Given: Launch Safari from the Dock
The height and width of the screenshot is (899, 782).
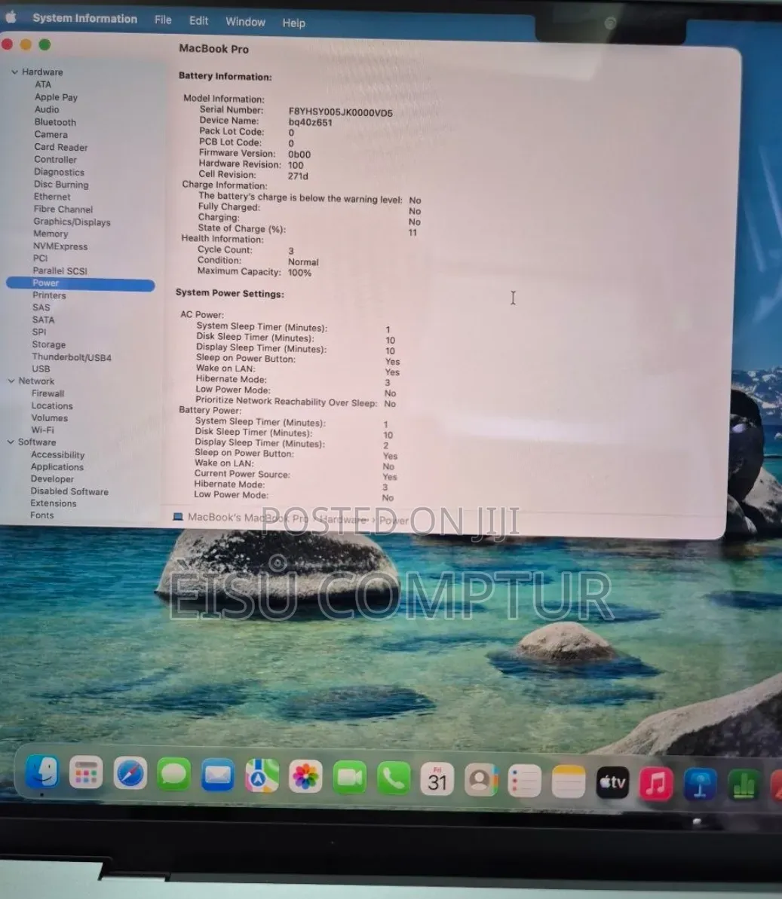Looking at the screenshot, I should 130,773.
